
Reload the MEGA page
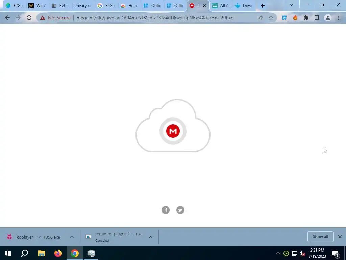29,18
